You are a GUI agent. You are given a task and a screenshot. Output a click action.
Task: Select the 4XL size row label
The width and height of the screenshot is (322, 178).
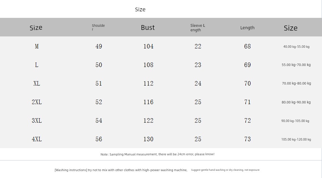(37, 139)
